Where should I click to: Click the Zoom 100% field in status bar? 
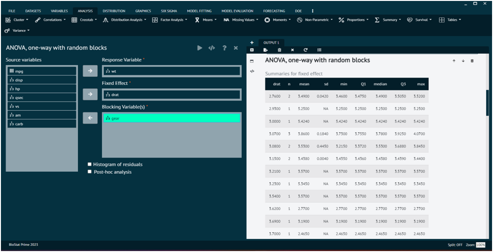click(x=480, y=245)
